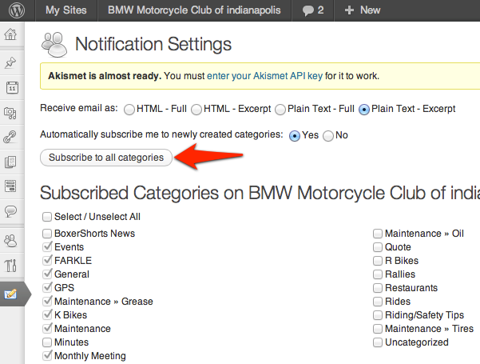Click the WordPress logo icon

pos(17,10)
